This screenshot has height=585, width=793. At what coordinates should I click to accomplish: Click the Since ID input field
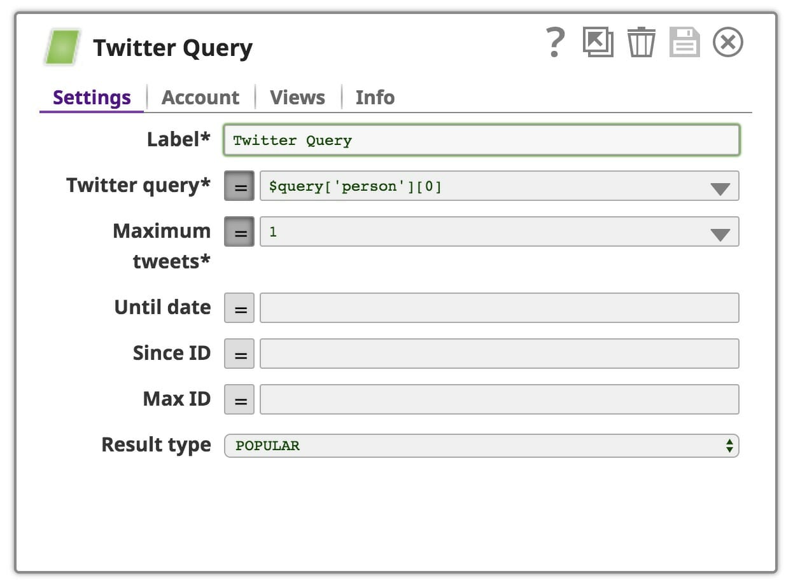pos(500,354)
